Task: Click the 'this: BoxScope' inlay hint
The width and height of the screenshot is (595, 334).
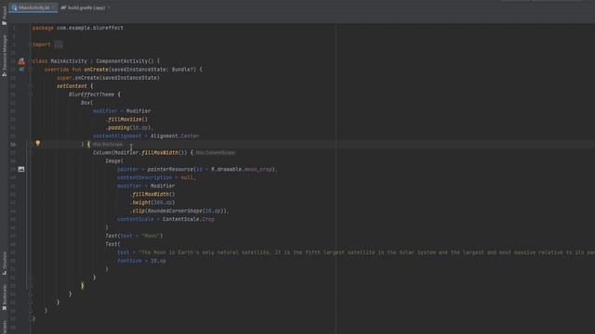Action: pyautogui.click(x=108, y=145)
